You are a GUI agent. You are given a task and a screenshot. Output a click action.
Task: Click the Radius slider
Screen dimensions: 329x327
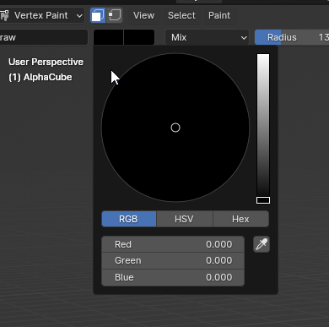292,37
